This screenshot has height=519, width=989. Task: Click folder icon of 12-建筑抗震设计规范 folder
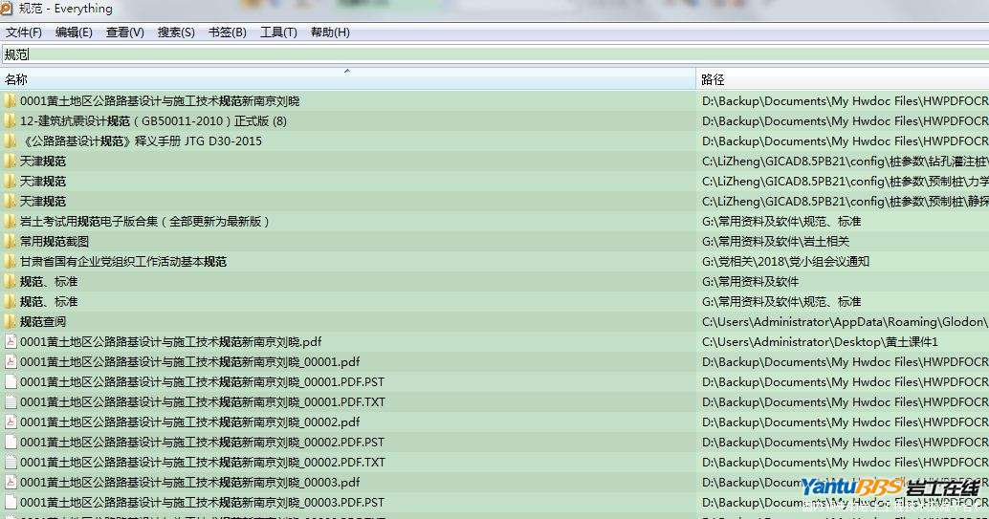tap(10, 121)
